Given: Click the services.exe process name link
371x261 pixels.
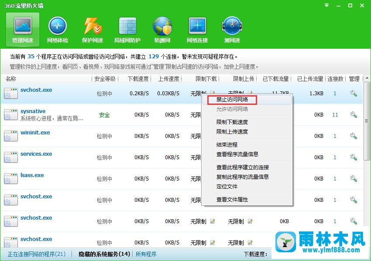Looking at the screenshot, I should pyautogui.click(x=36, y=154).
